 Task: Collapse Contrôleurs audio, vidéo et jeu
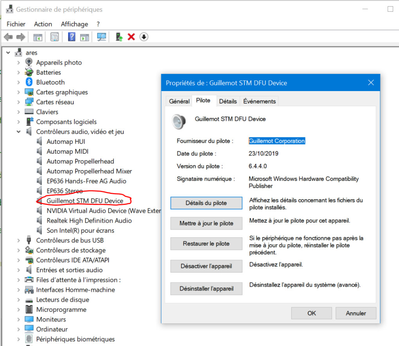(18, 132)
